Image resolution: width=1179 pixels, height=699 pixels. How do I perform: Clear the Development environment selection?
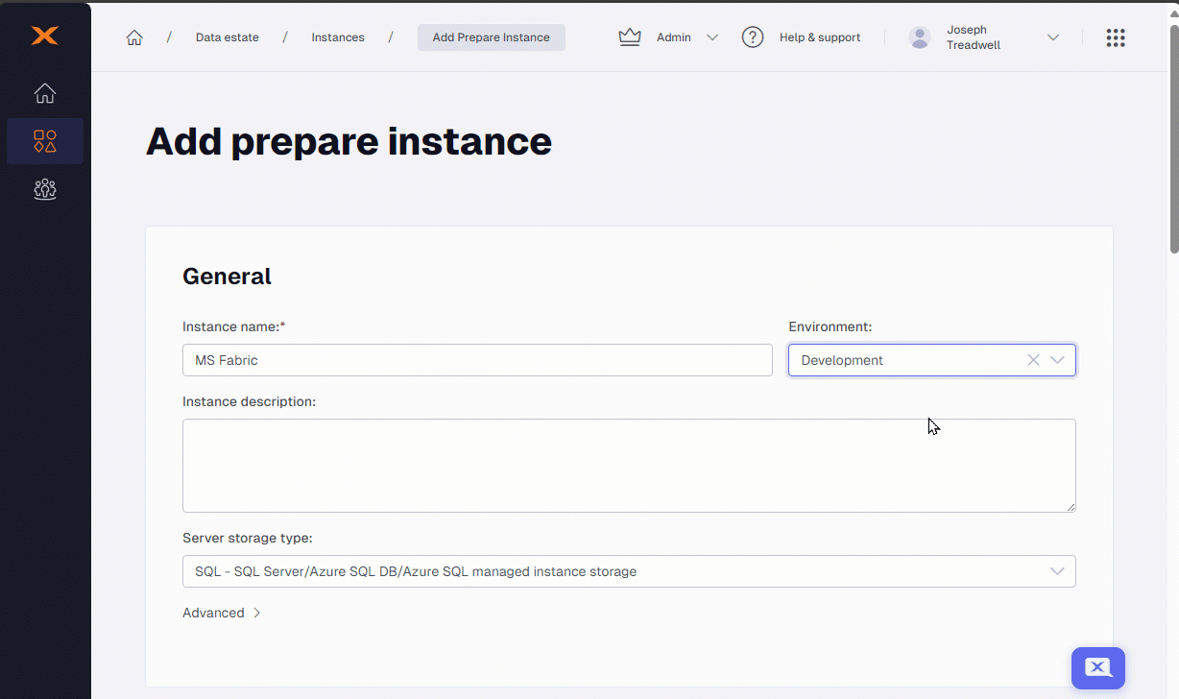pyautogui.click(x=1033, y=360)
